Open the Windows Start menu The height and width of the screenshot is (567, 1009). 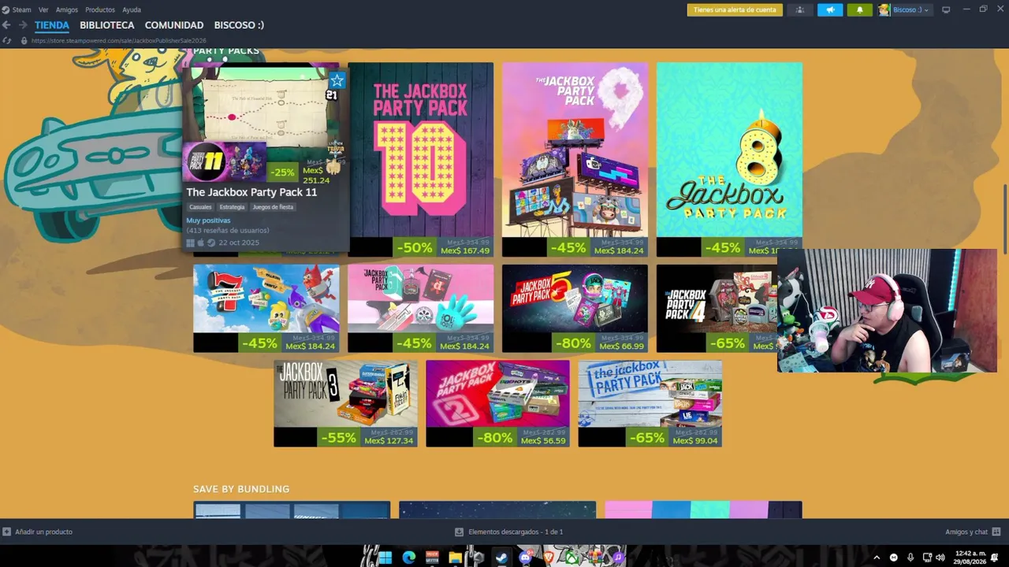[385, 558]
